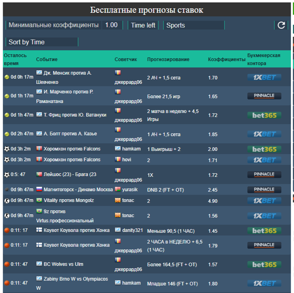Click hockey puck icon for Магнитогорск match
294x293 pixels.
7,190
